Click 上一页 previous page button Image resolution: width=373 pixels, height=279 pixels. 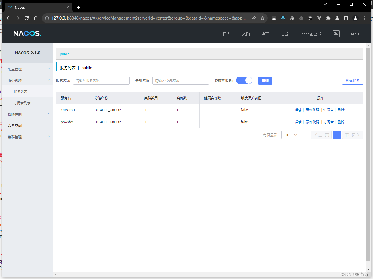[x=321, y=135]
